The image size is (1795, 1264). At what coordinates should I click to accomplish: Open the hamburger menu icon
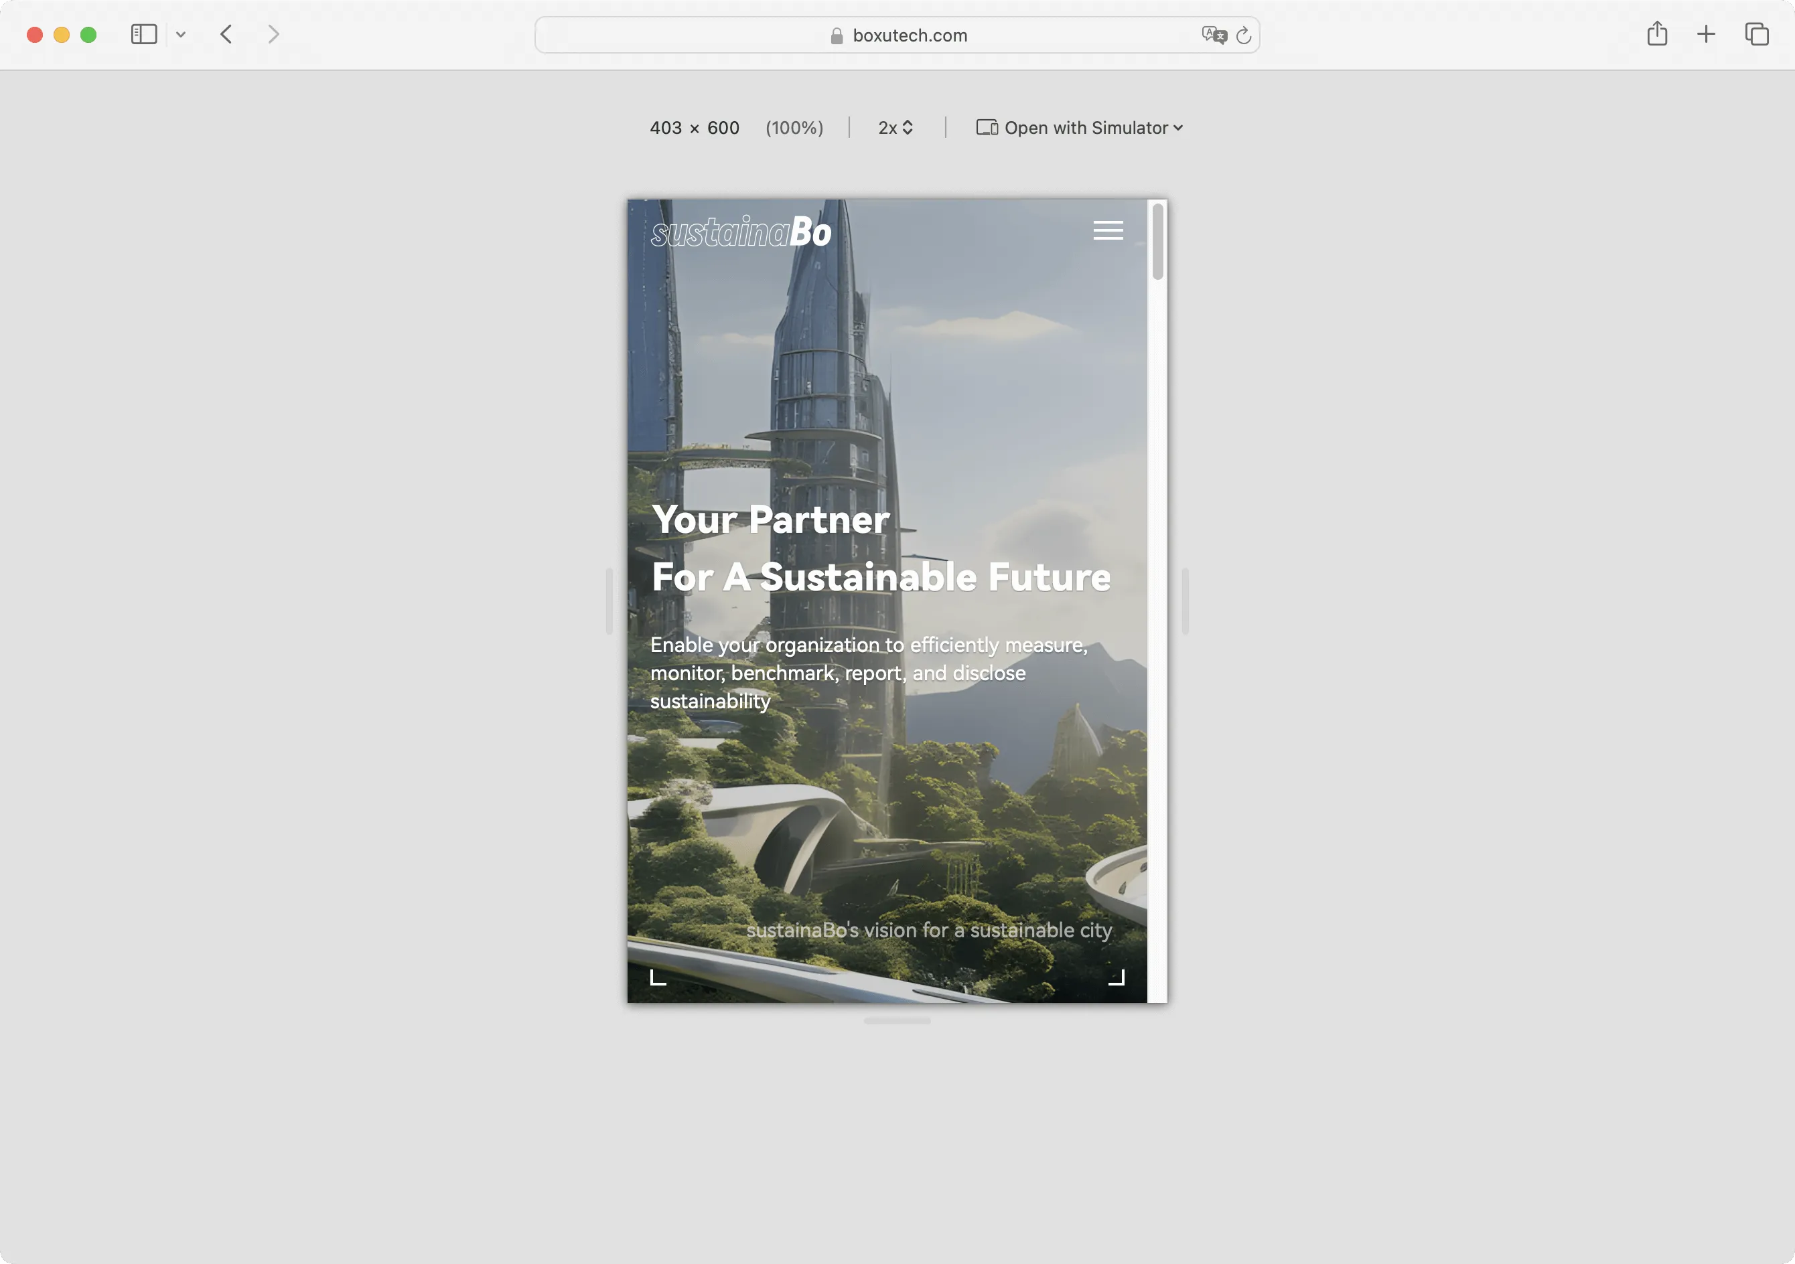pos(1108,230)
